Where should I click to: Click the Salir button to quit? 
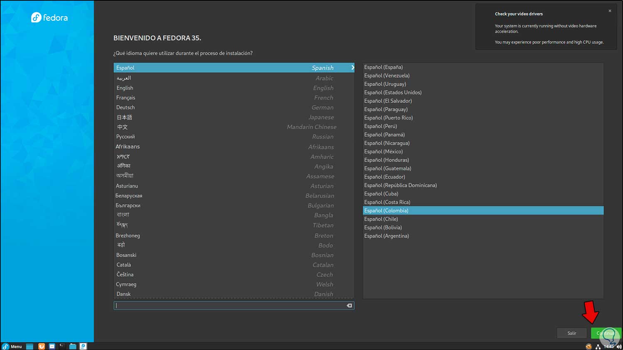click(571, 333)
